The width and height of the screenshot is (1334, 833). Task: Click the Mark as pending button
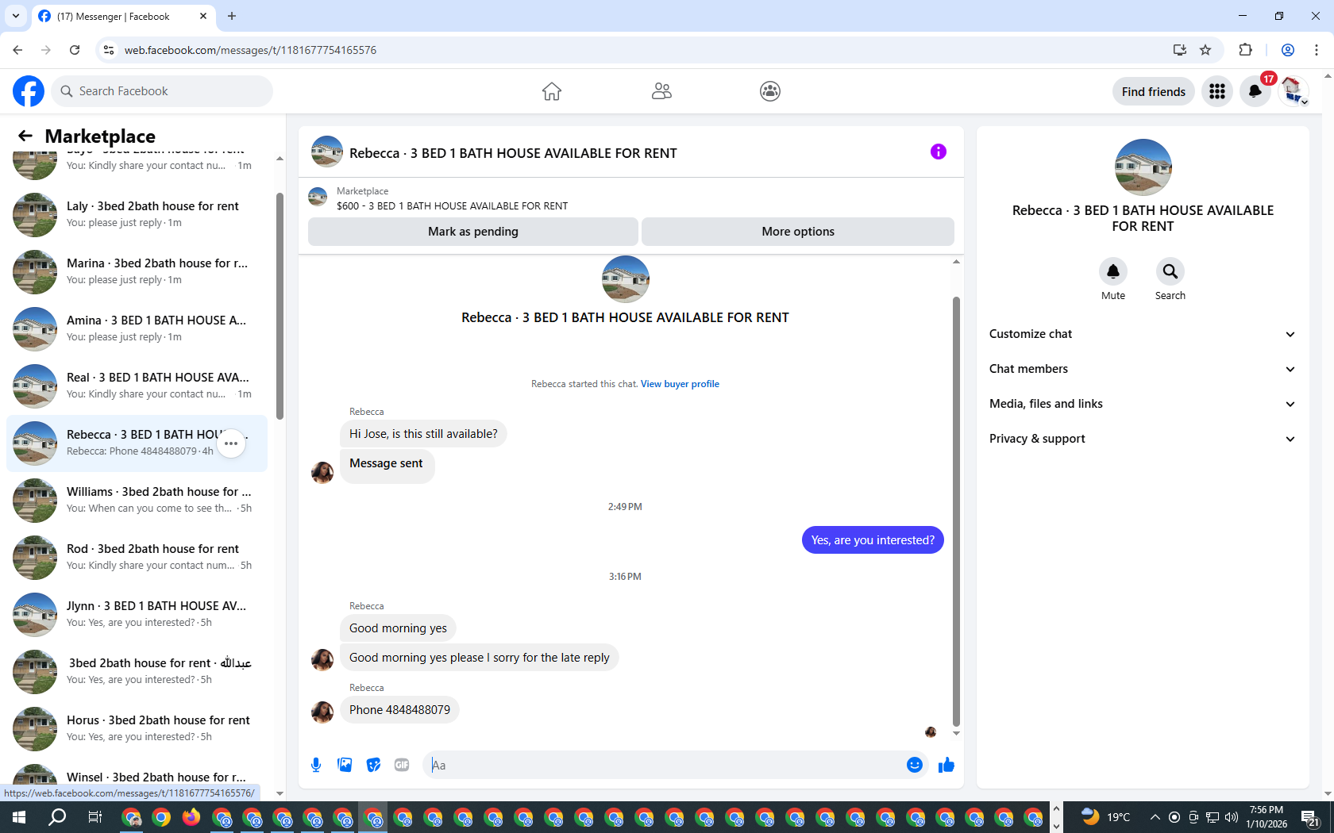[473, 232]
